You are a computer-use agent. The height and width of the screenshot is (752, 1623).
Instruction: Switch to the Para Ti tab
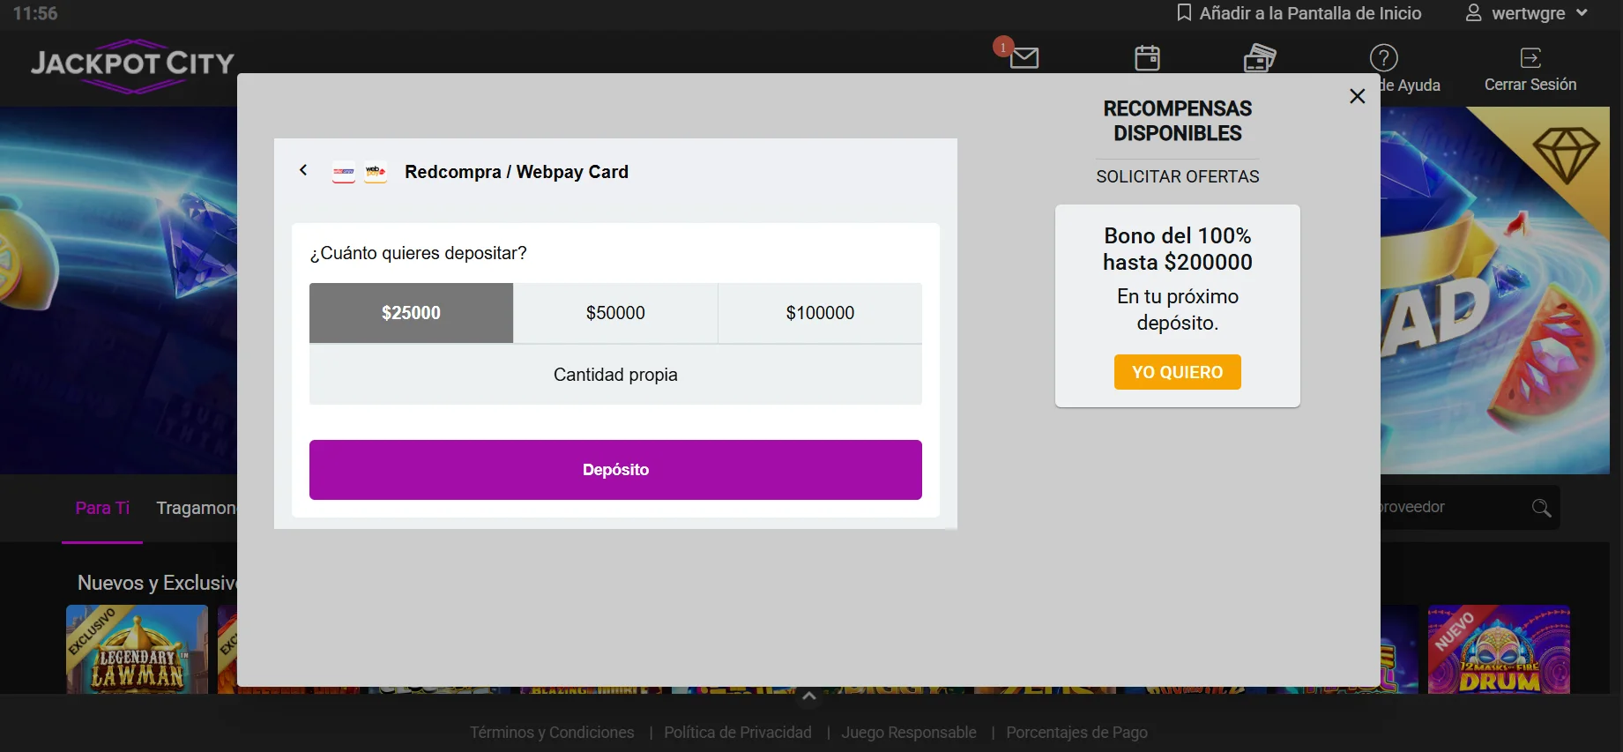click(102, 508)
